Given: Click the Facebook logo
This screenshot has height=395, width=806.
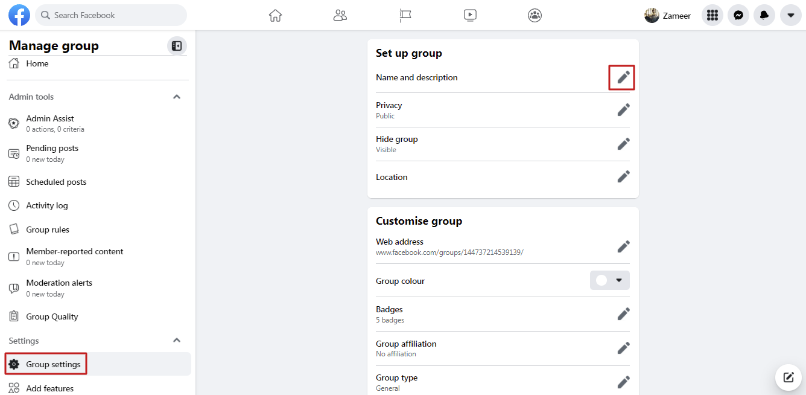Looking at the screenshot, I should [x=19, y=15].
